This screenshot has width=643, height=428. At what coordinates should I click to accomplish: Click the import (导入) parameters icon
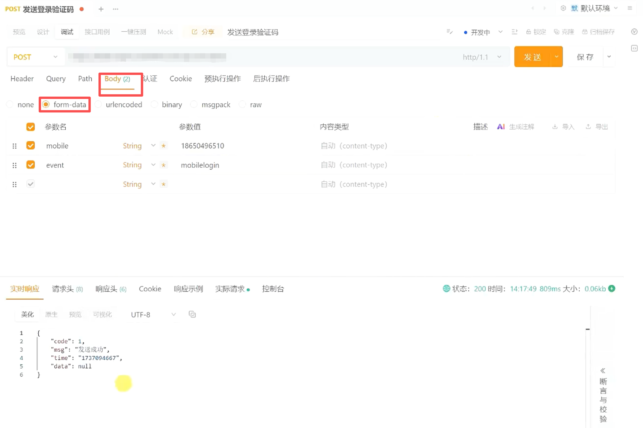[x=555, y=126]
